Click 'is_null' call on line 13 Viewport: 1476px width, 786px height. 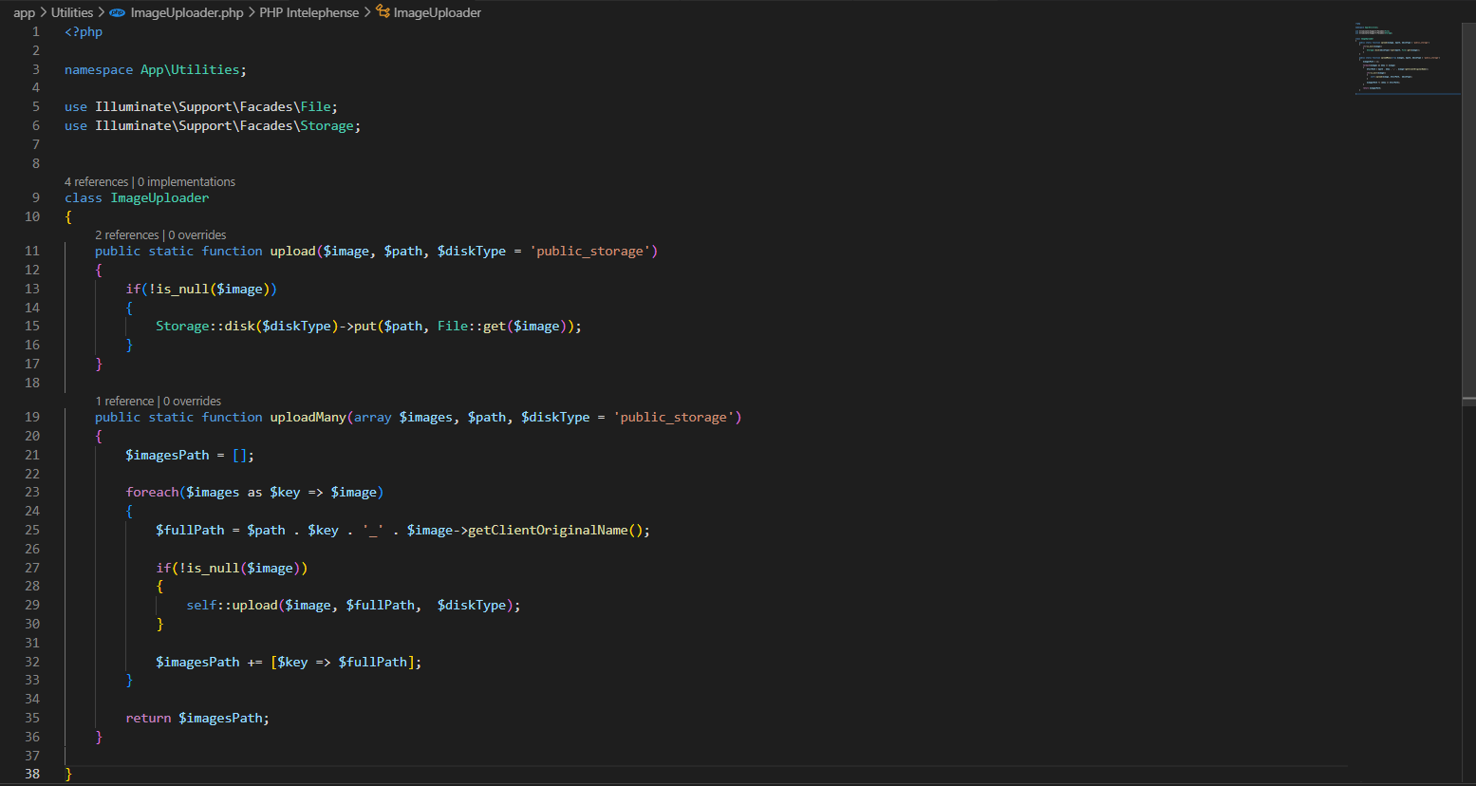tap(182, 289)
